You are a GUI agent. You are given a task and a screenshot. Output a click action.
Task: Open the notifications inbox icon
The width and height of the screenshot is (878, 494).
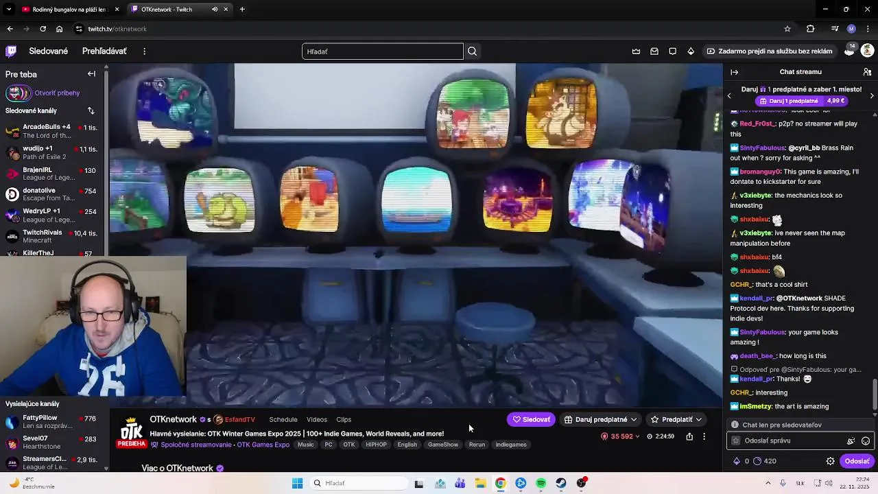point(654,51)
